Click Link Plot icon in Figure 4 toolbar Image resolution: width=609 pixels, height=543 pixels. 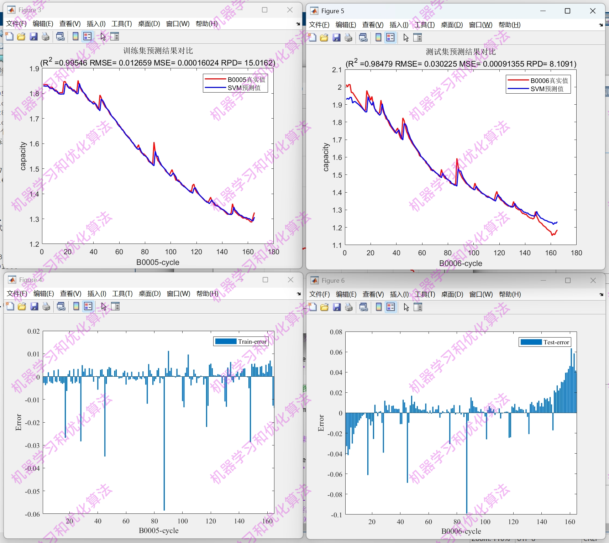click(61, 306)
